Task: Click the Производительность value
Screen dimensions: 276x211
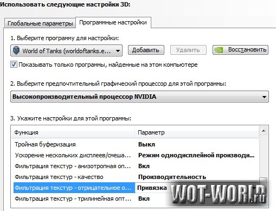Action: 172,177
